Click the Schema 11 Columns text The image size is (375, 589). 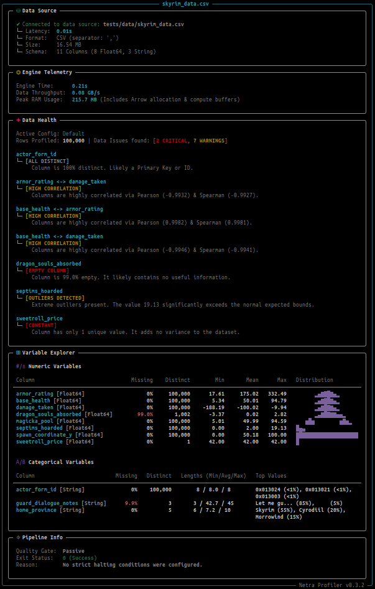(x=106, y=52)
